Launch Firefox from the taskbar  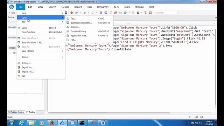(x=52, y=123)
